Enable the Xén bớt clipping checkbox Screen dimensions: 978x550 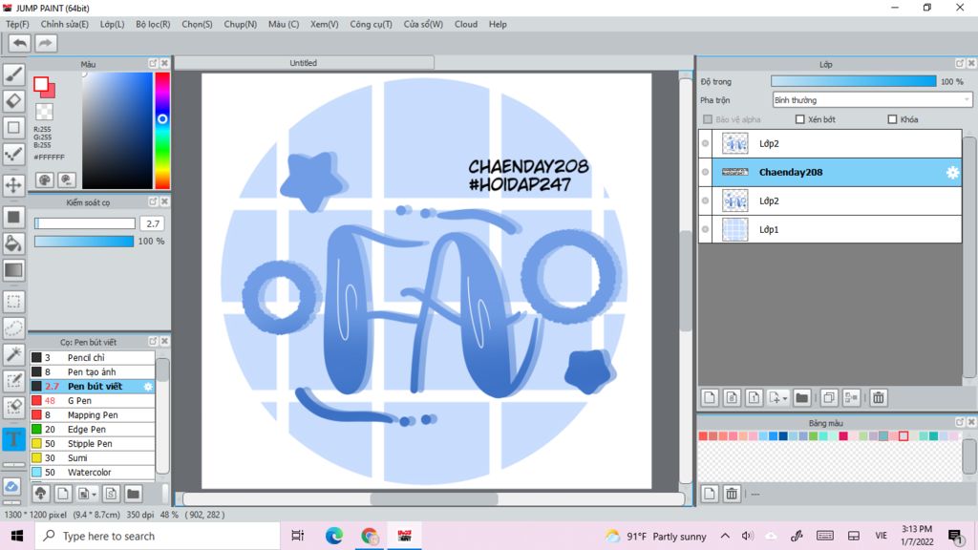[799, 119]
